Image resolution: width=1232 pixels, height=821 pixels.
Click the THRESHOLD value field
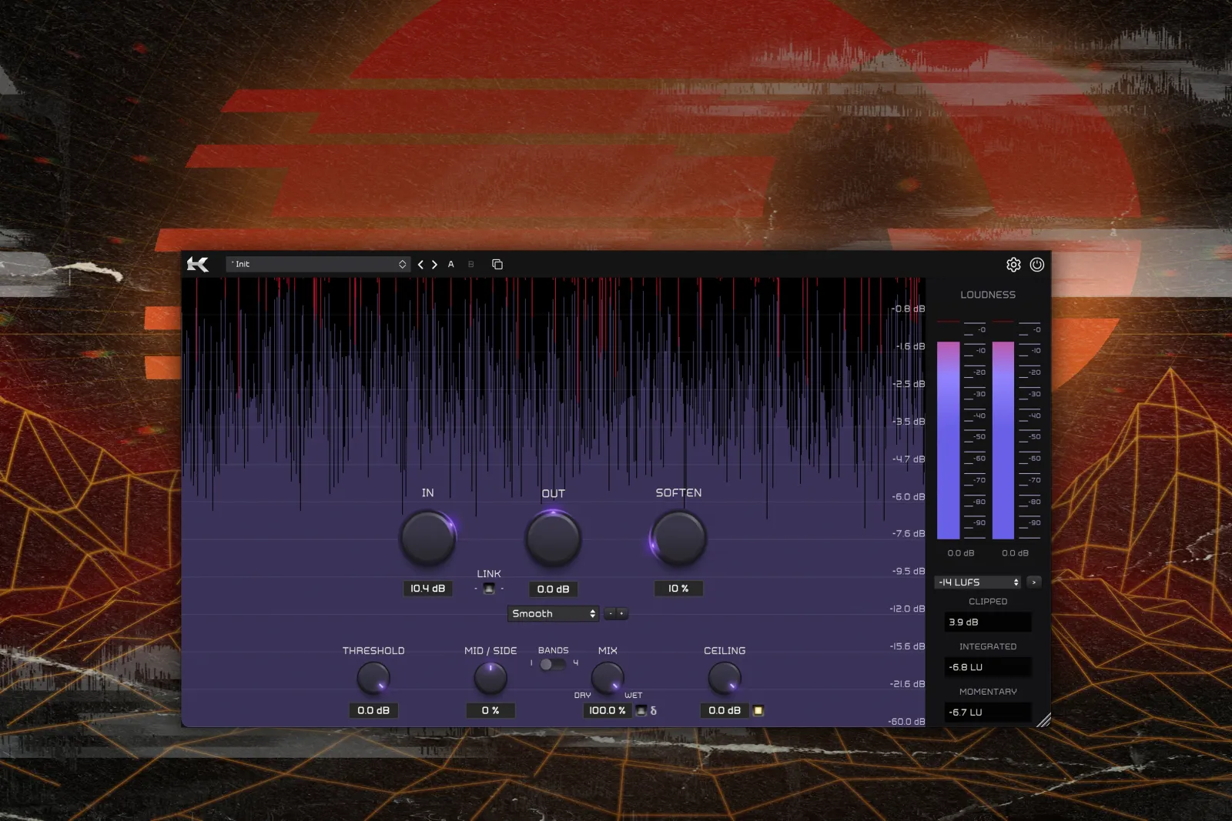pos(373,710)
